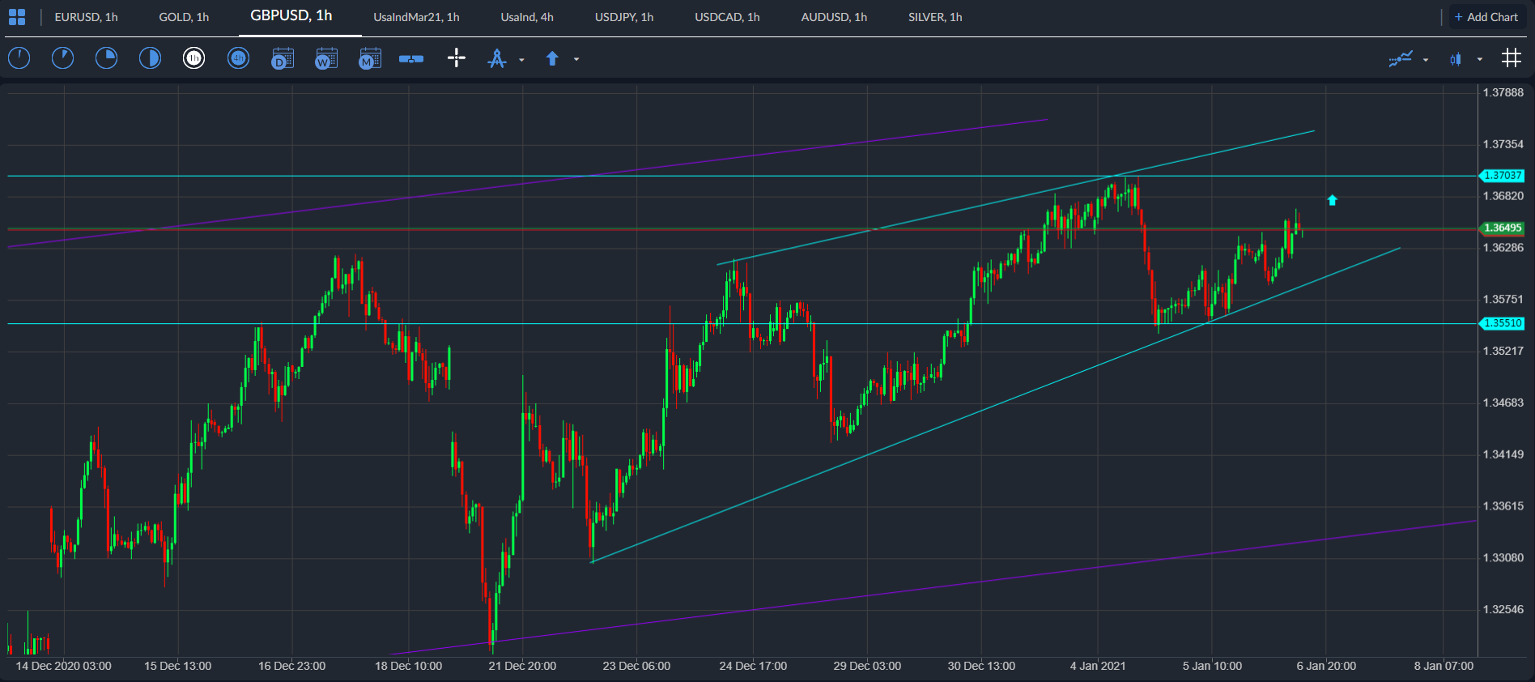Select the second clock timeframe with small wedge
The image size is (1535, 682).
(x=62, y=58)
